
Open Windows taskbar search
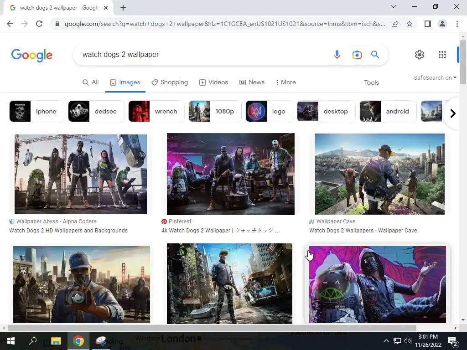[x=33, y=341]
